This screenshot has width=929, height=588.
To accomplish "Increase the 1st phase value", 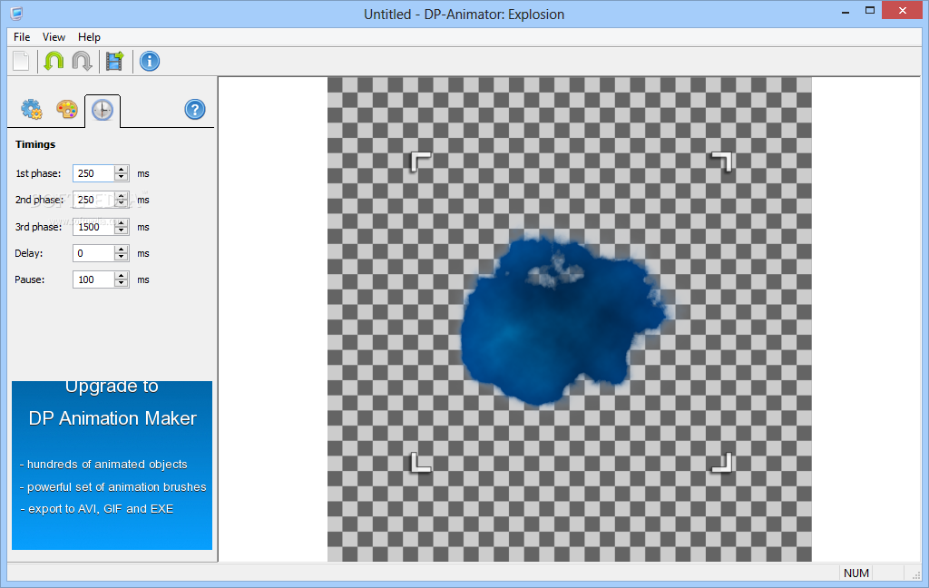I will click(122, 170).
